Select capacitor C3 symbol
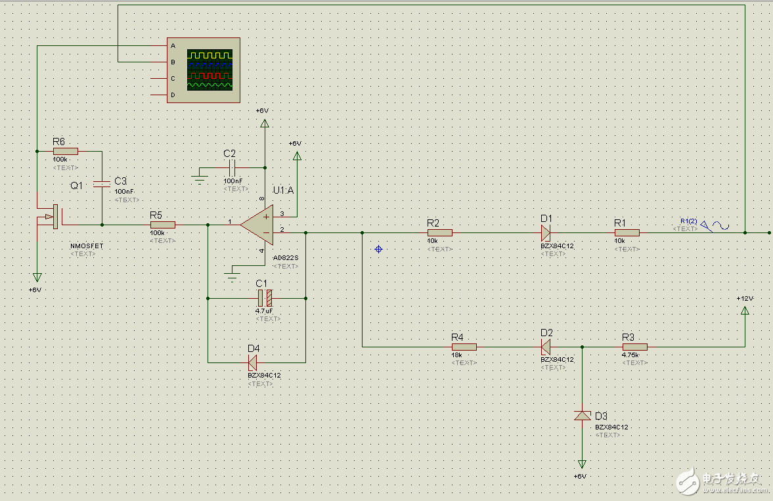 click(x=102, y=185)
